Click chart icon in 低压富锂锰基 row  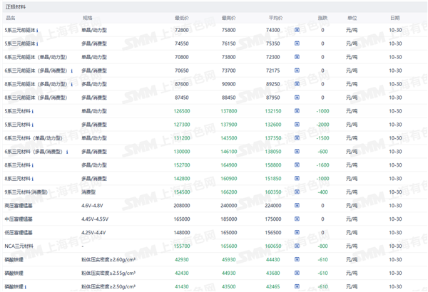coord(297,232)
